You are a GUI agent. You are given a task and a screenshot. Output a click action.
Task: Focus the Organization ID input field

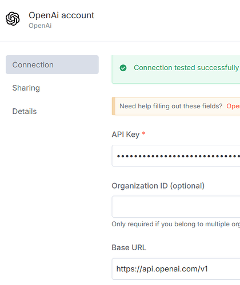tap(176, 206)
